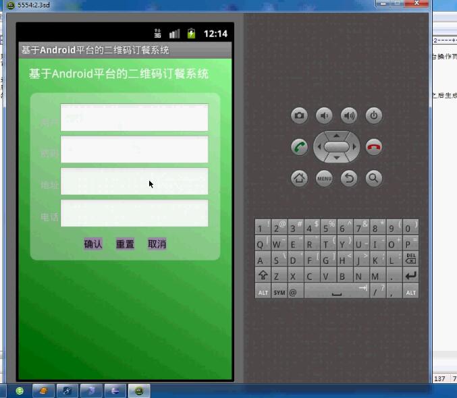
Task: Click the signal strength icon
Action: (174, 34)
